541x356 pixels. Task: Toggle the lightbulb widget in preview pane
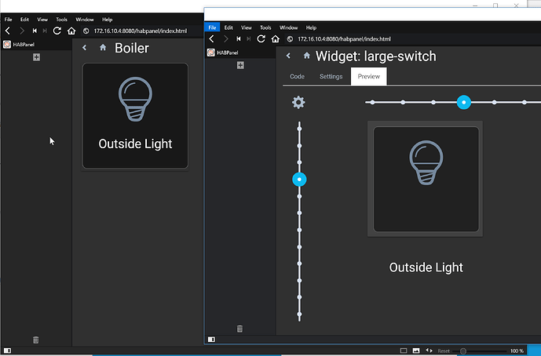click(426, 179)
